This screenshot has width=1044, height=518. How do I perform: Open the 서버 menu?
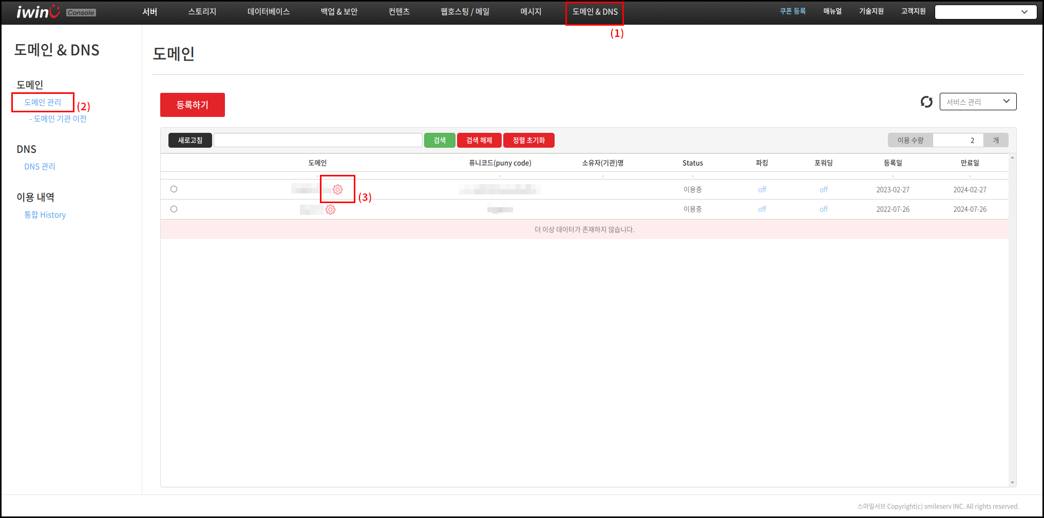tap(149, 12)
